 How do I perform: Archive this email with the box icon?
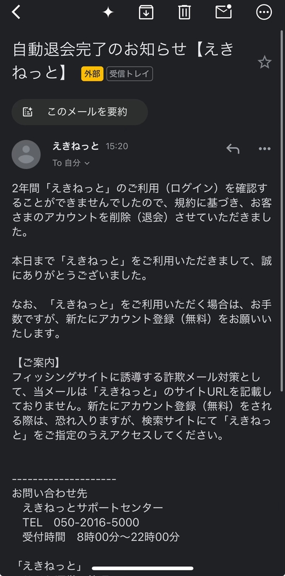[x=146, y=13]
